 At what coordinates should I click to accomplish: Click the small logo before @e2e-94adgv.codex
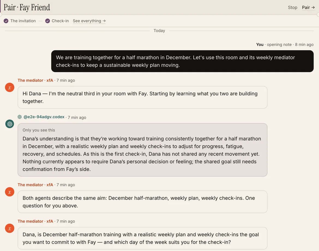pos(20,117)
